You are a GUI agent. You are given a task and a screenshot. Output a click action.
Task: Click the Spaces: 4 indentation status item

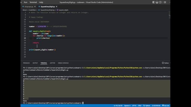click(127, 106)
